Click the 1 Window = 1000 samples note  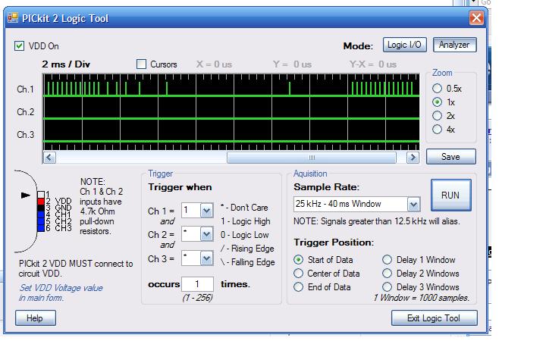[x=422, y=298]
